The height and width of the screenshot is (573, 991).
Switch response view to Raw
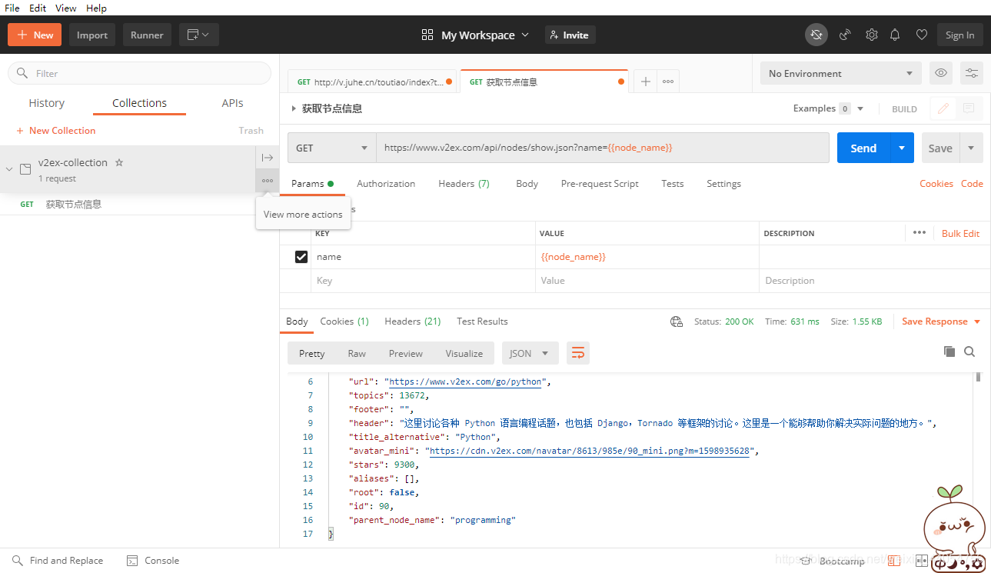coord(357,353)
